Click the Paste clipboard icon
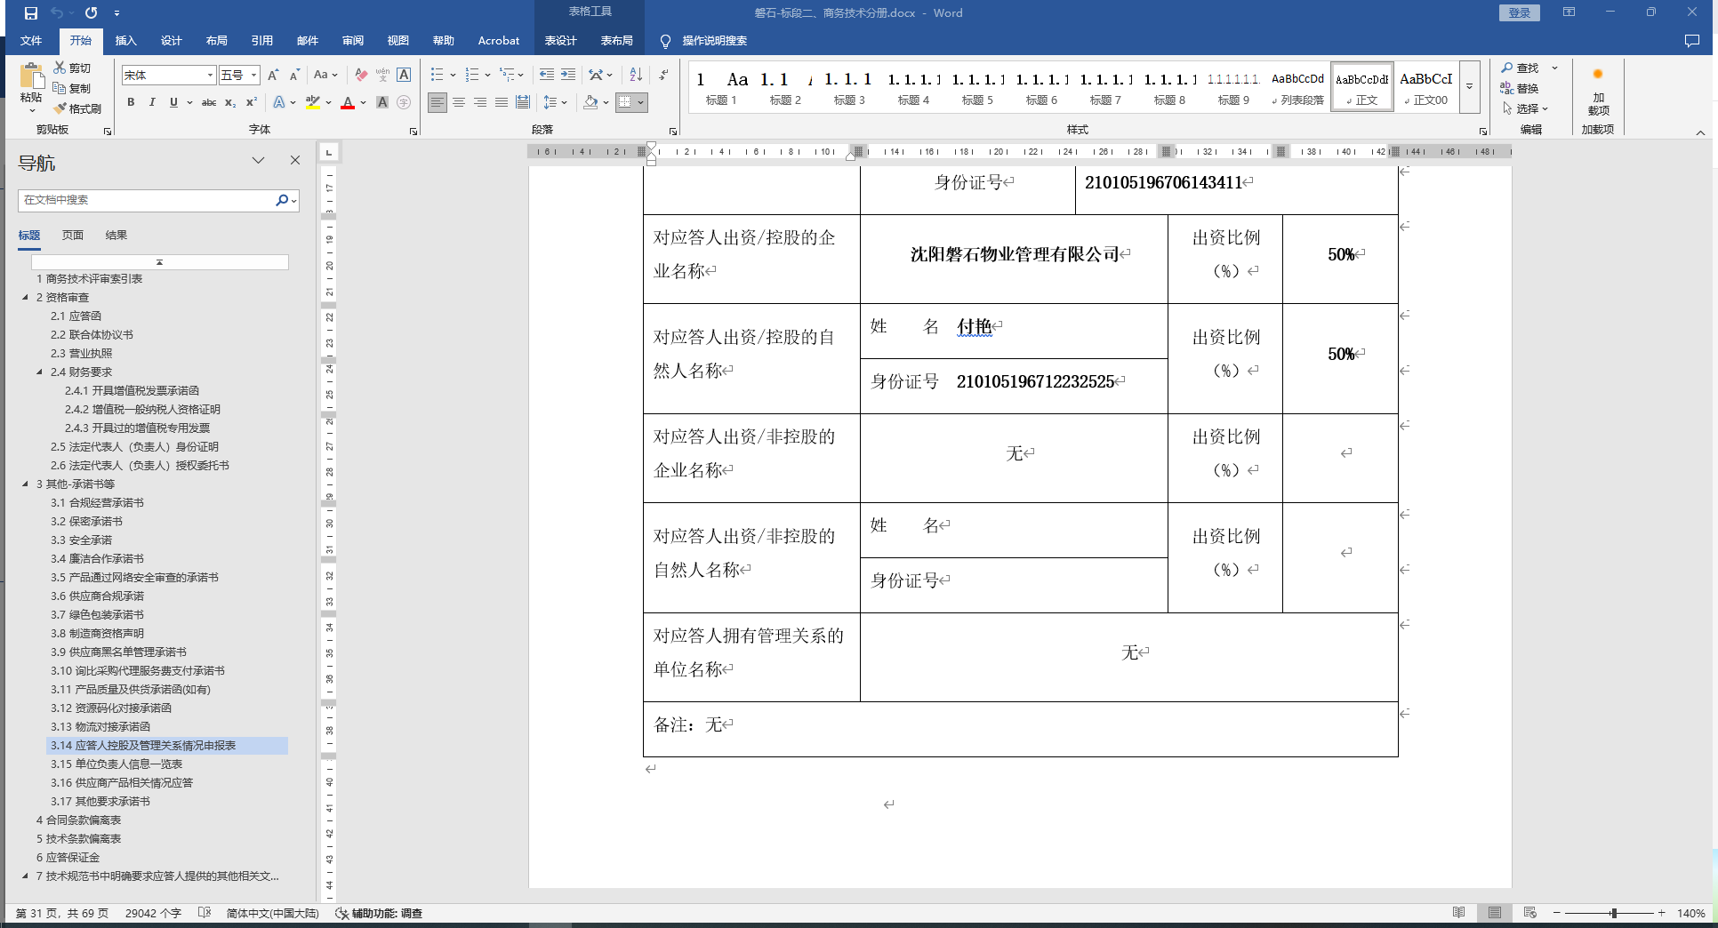 click(31, 77)
